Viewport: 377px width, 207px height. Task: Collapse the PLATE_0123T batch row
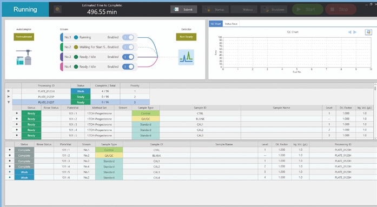pos(9,102)
